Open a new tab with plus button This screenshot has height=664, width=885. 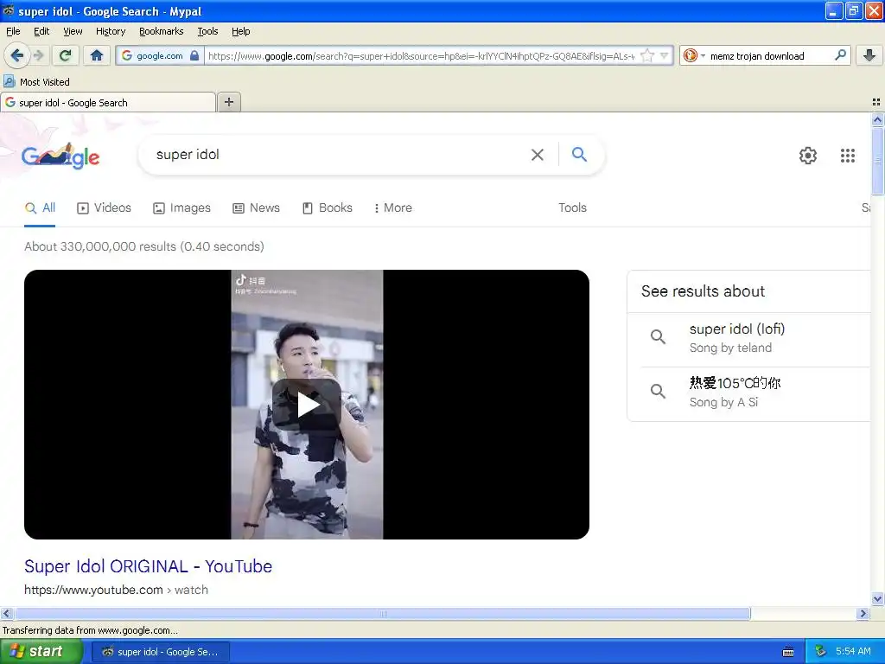228,102
